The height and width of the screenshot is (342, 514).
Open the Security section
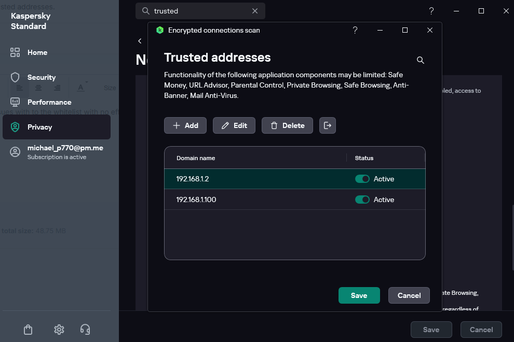point(41,77)
